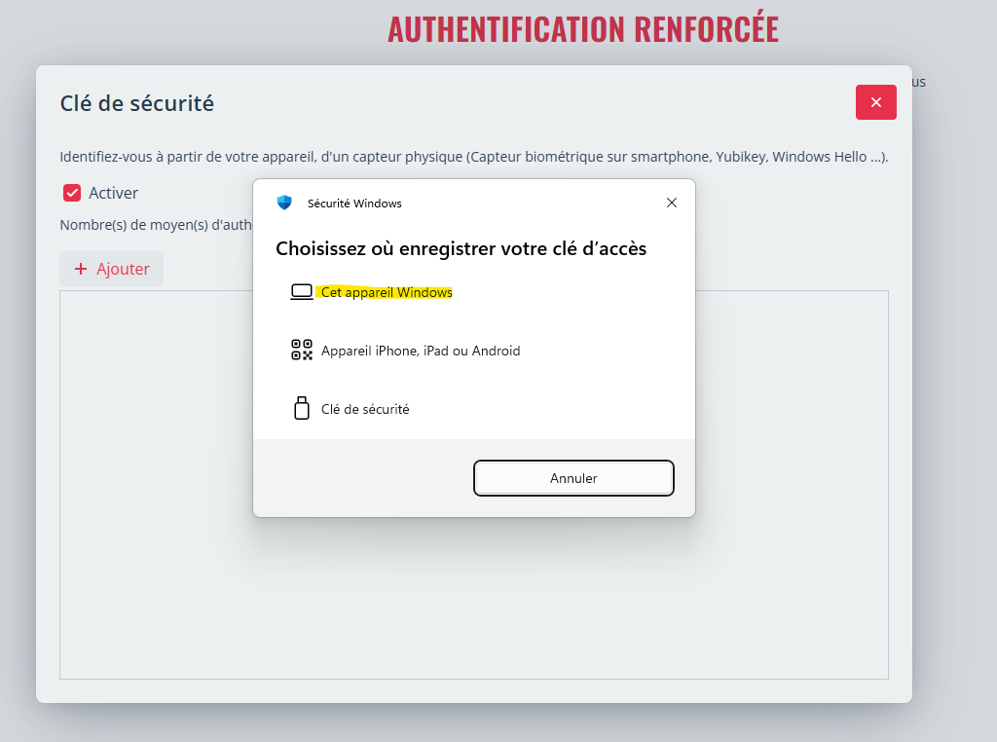This screenshot has height=742, width=997.
Task: Click the "Sécurité Windows" dialog title text
Action: click(354, 204)
